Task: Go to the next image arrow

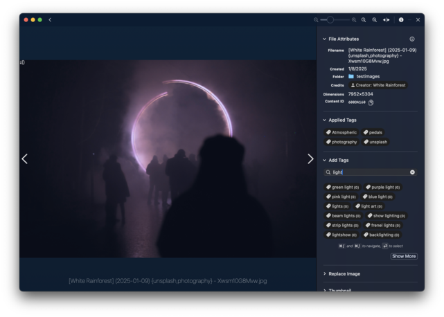Action: pyautogui.click(x=310, y=158)
